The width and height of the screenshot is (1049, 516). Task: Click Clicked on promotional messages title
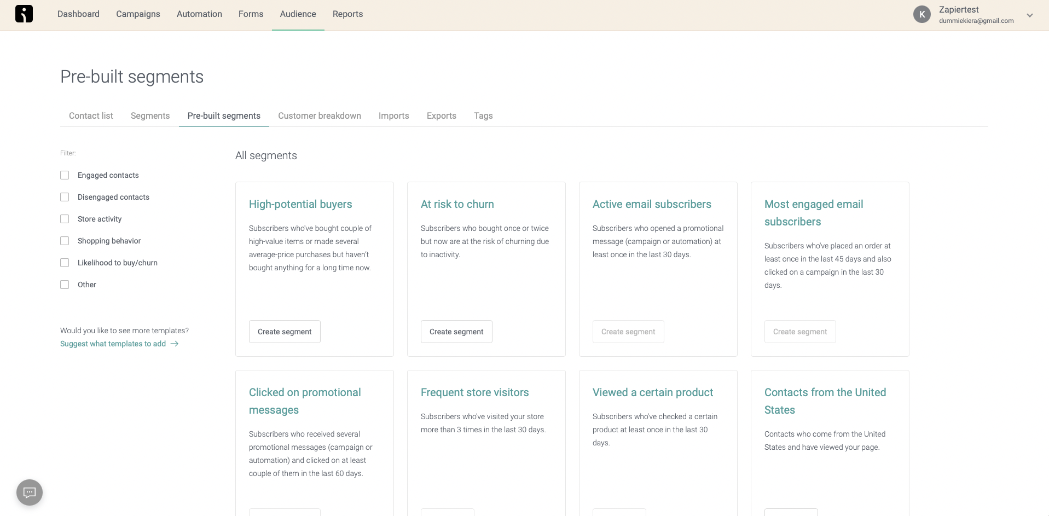pos(305,401)
